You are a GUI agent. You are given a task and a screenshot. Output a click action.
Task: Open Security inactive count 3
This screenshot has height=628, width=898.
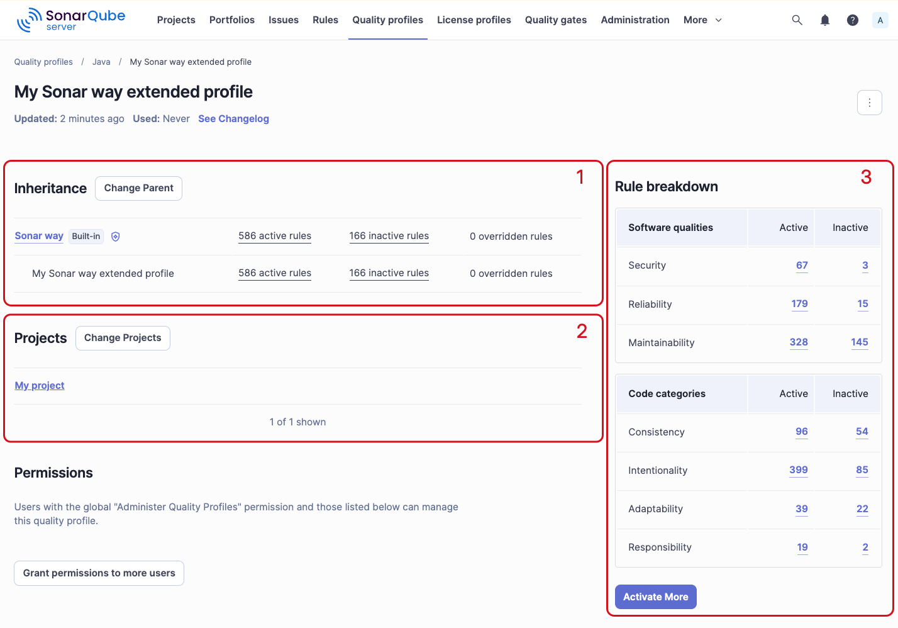pyautogui.click(x=865, y=266)
